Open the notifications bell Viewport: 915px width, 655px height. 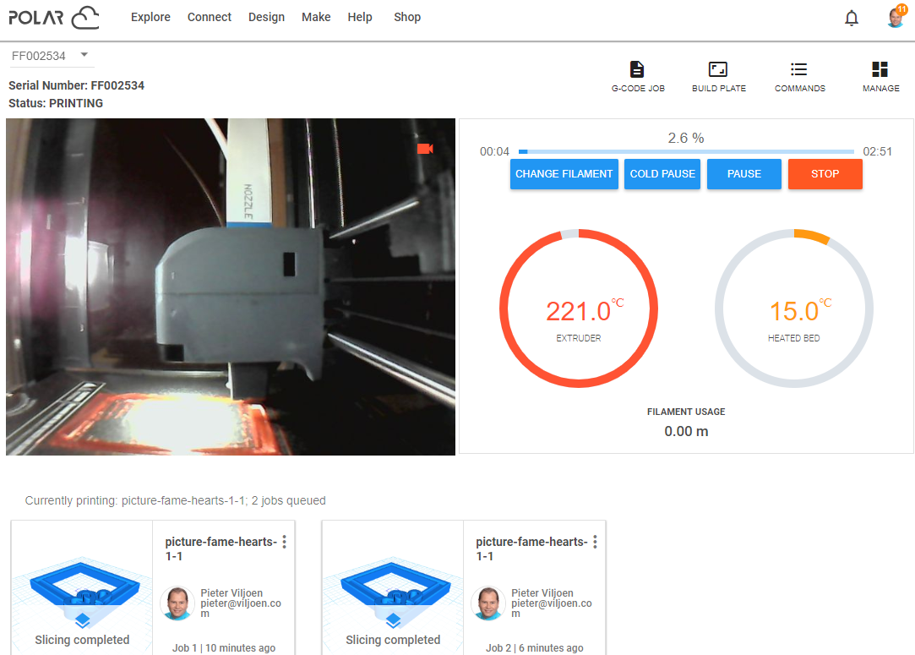[852, 18]
